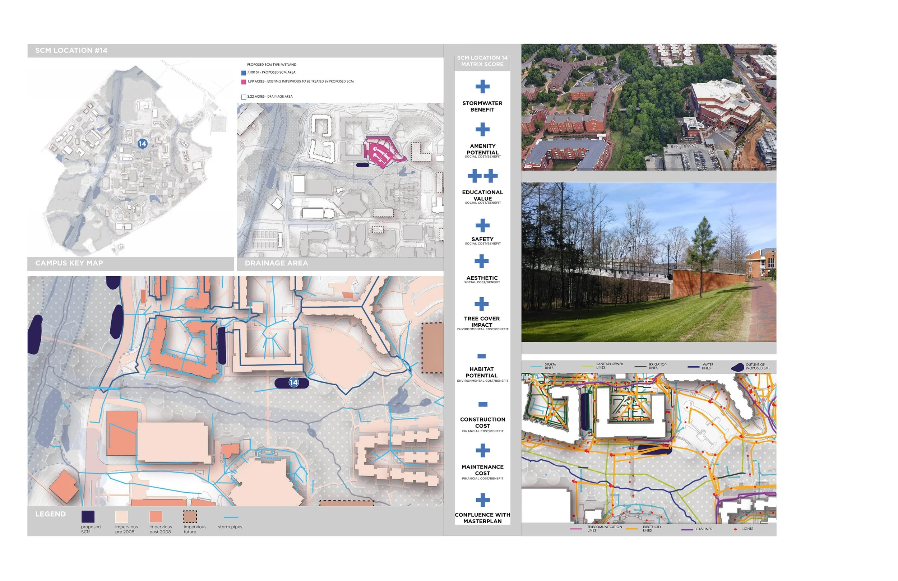This screenshot has height=581, width=898.
Task: Click the Maintenance Cost label
Action: pyautogui.click(x=482, y=470)
